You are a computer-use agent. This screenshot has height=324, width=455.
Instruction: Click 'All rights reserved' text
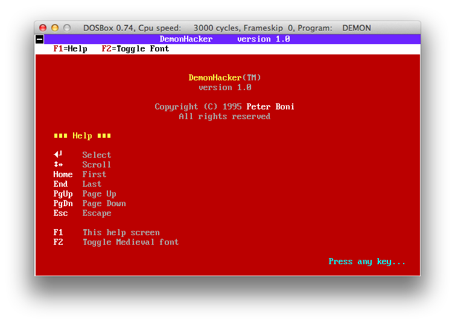tap(224, 116)
